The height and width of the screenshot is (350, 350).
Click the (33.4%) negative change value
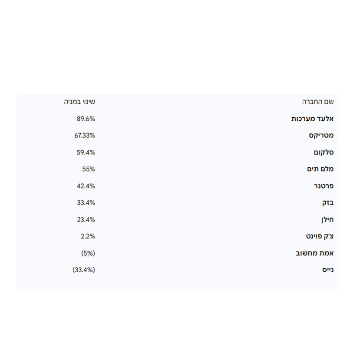pyautogui.click(x=84, y=270)
